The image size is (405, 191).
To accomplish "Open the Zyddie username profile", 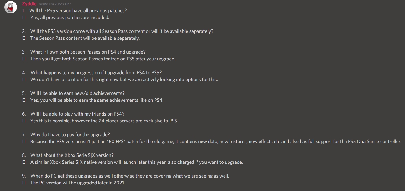I will point(29,4).
